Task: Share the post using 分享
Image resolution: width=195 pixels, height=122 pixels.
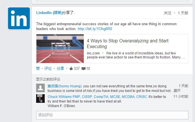Action: 60,68
